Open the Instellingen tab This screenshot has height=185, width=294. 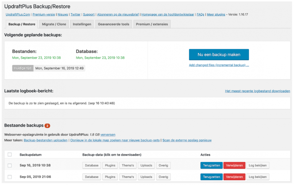pos(82,24)
